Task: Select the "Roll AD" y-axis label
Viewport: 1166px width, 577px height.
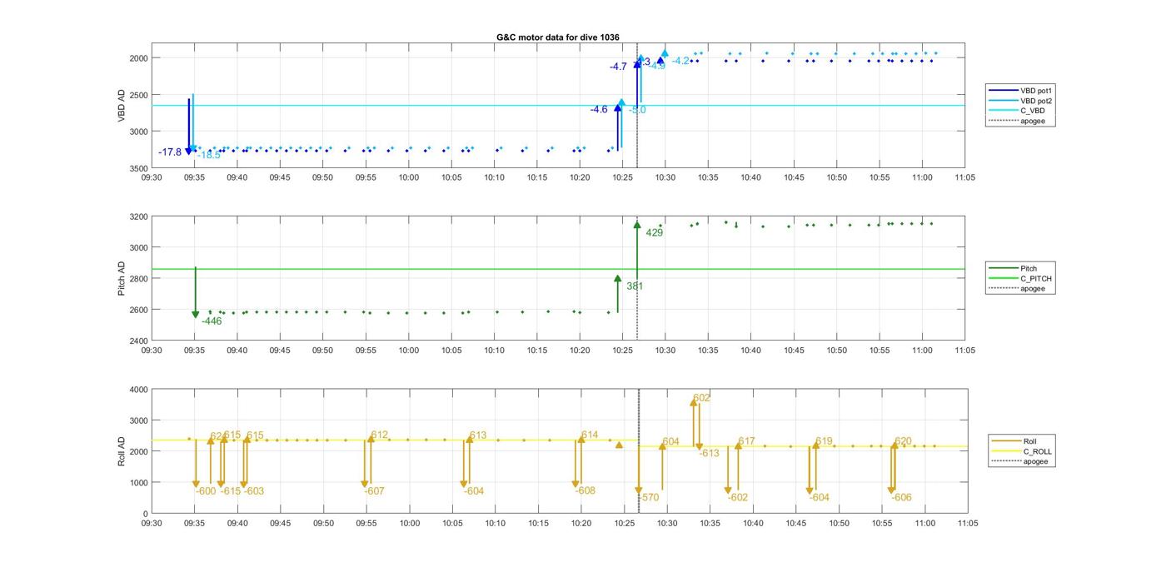Action: tap(122, 450)
